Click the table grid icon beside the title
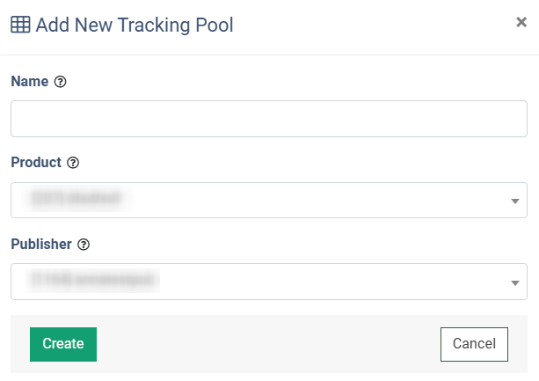The width and height of the screenshot is (539, 381). [20, 25]
